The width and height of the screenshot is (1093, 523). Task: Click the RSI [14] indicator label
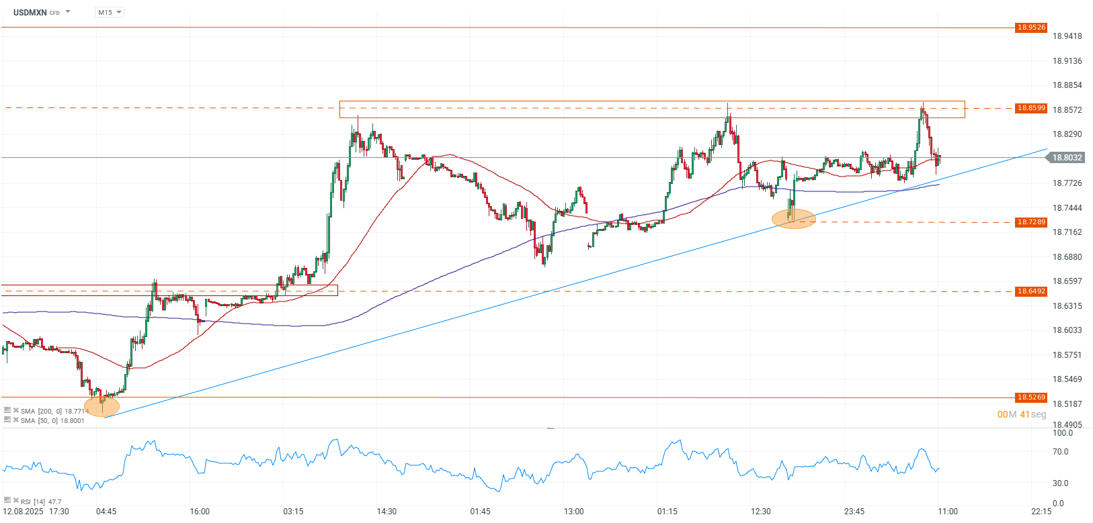tap(41, 502)
